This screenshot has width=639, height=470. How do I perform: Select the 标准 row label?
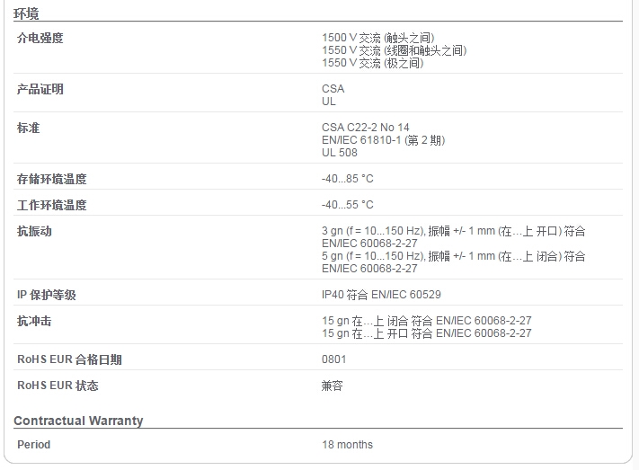click(28, 128)
